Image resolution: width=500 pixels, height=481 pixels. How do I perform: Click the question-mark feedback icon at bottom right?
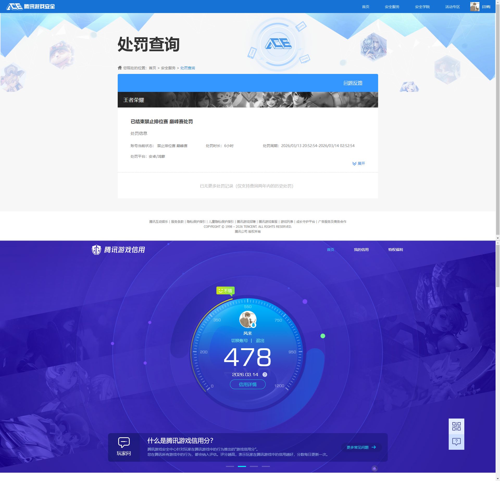click(x=457, y=442)
